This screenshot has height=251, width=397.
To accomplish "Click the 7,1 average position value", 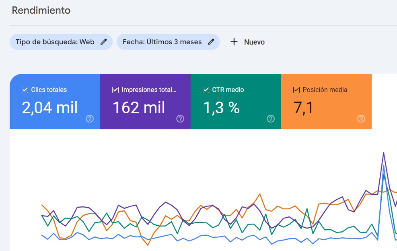I will (x=303, y=108).
